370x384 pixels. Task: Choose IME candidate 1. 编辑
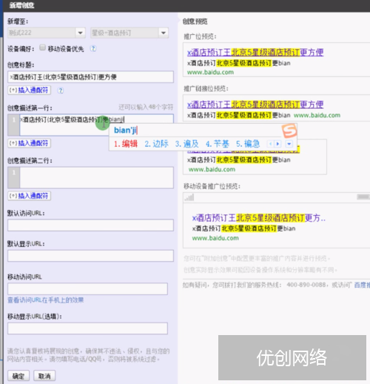coord(126,144)
